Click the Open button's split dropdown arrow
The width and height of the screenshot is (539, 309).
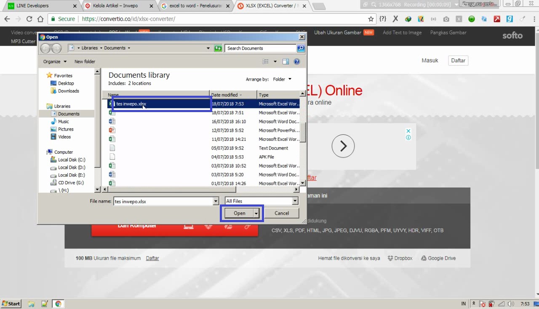click(x=256, y=213)
